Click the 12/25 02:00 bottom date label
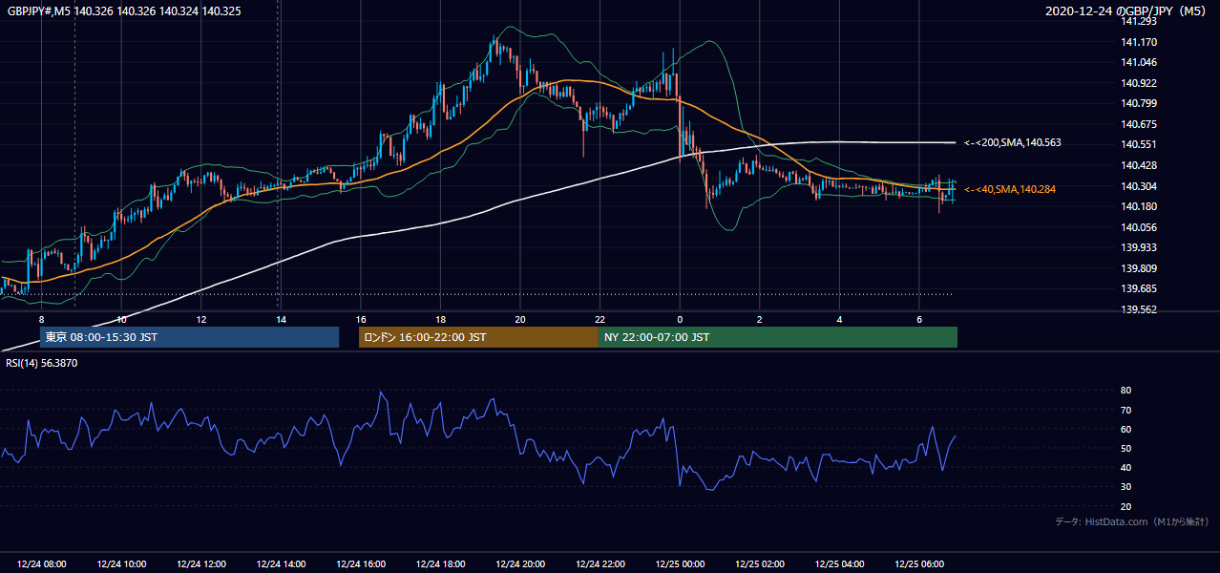The height and width of the screenshot is (573, 1220). 759,564
